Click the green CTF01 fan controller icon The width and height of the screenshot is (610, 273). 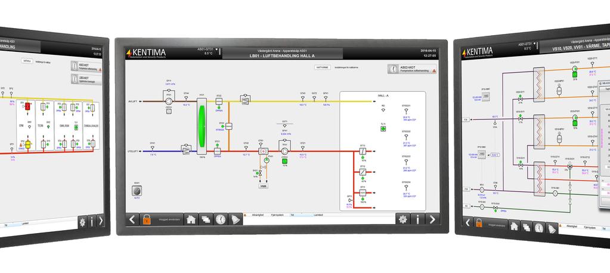click(285, 161)
